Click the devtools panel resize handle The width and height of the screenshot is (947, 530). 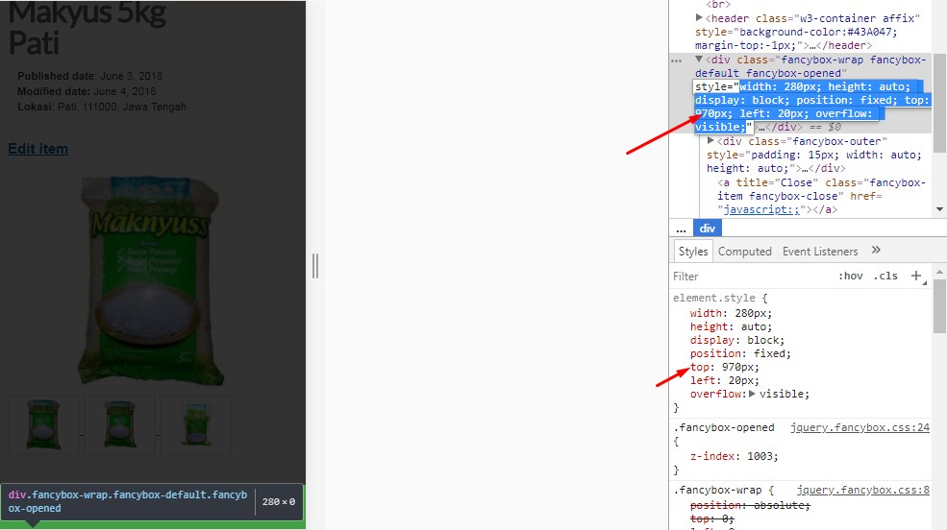click(x=315, y=266)
